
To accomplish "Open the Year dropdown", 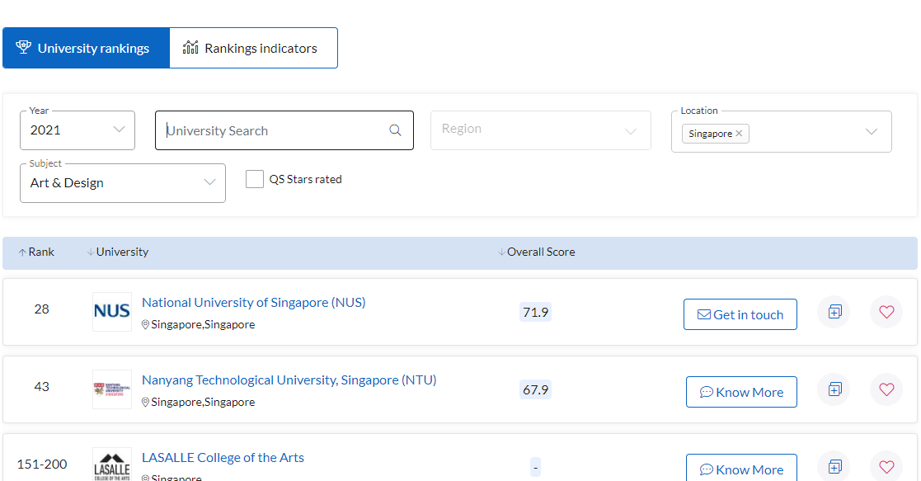I will pyautogui.click(x=78, y=130).
